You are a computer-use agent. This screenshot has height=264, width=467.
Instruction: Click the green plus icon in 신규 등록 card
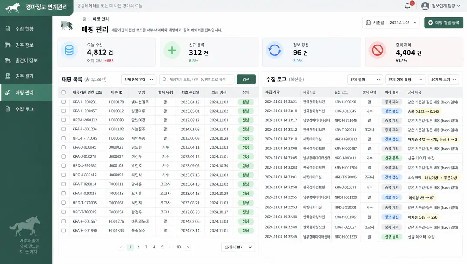pos(172,50)
